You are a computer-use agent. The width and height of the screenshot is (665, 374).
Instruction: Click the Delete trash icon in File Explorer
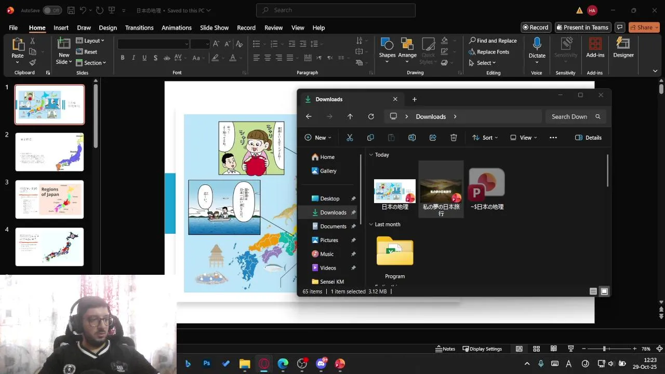tap(454, 138)
